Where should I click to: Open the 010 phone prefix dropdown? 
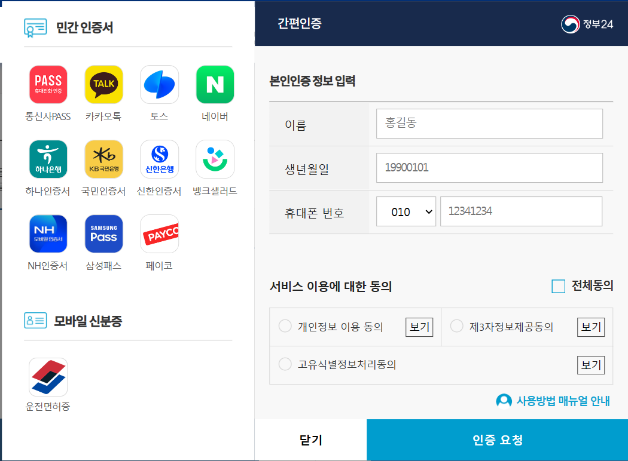pos(406,211)
